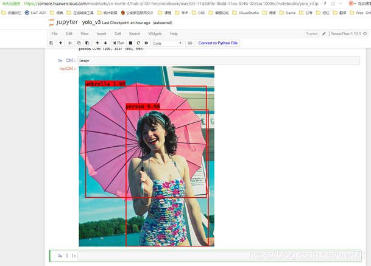Click the lightning bolt icon in address bar
Image resolution: width=371 pixels, height=266 pixels.
coord(325,4)
